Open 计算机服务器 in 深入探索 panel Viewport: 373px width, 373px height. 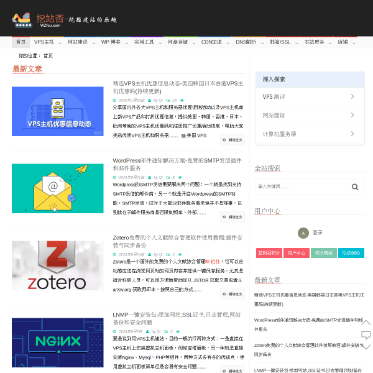(310, 134)
